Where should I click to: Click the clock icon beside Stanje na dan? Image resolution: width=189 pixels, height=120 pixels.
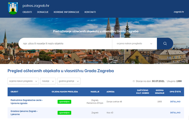[x=134, y=81]
